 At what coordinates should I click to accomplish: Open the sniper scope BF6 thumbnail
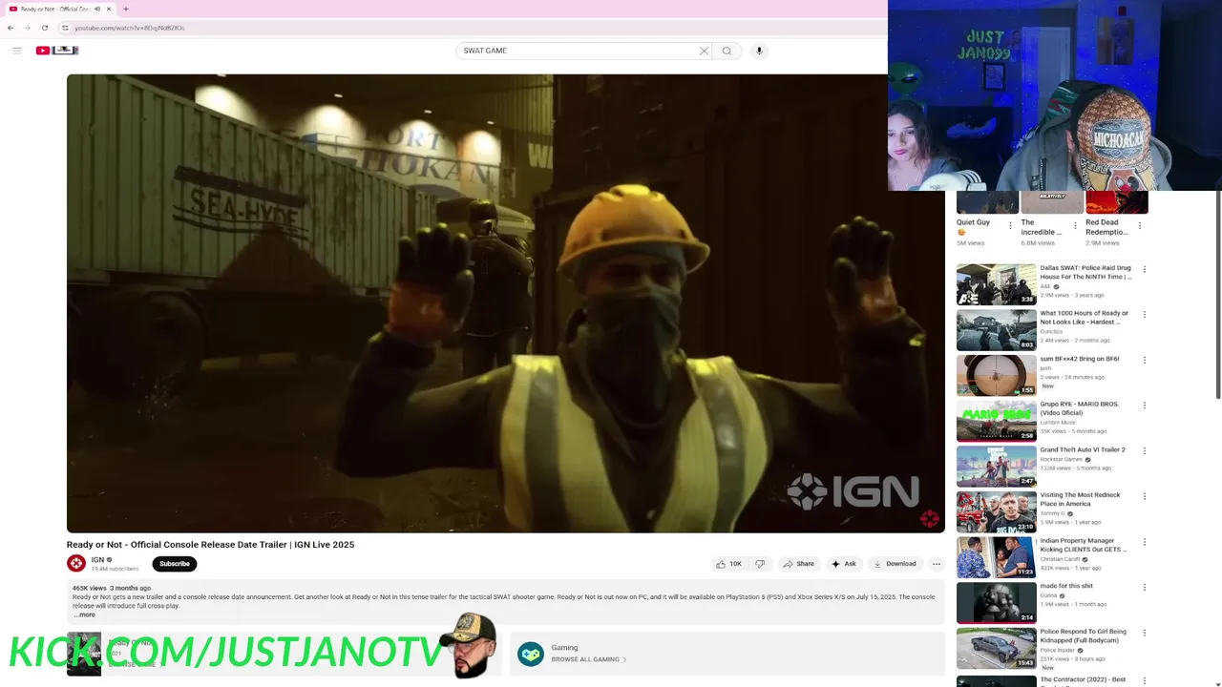(996, 375)
